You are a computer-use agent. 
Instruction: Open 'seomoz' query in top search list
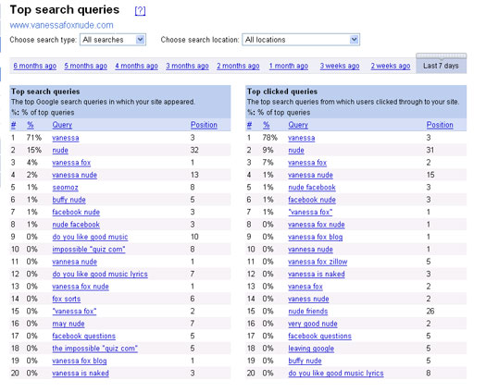65,188
